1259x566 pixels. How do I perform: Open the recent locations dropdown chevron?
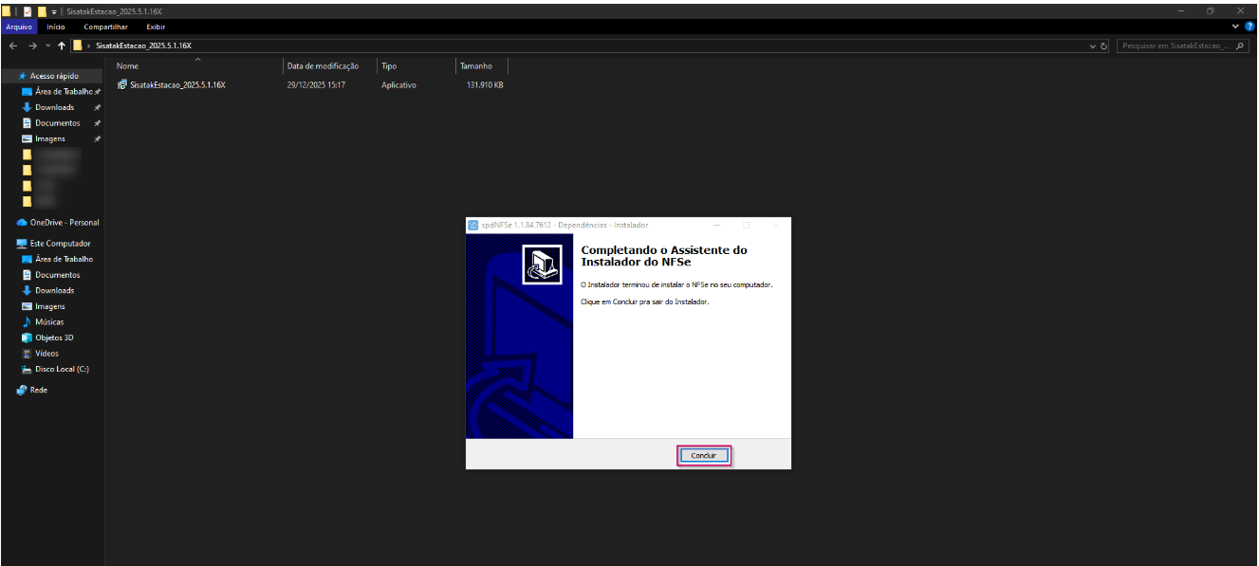[47, 46]
